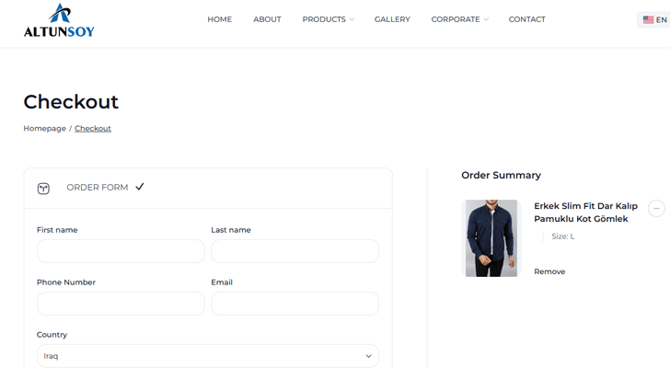This screenshot has height=368, width=670.
Task: Click the Size: L text
Action: point(562,236)
